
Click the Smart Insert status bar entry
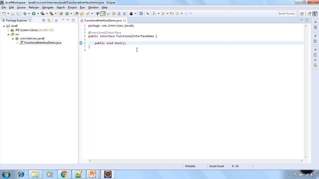click(216, 166)
